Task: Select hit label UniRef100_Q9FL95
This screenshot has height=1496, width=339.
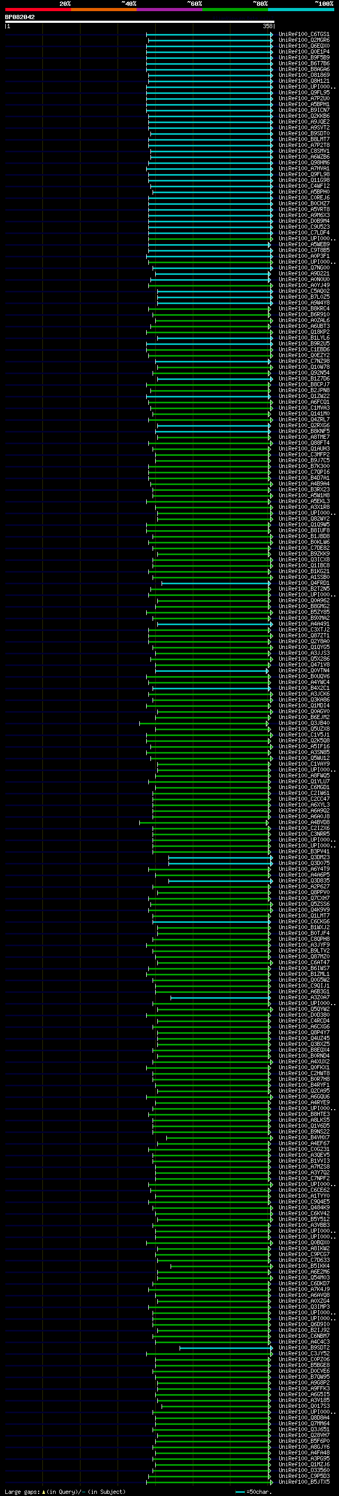Action: [304, 92]
